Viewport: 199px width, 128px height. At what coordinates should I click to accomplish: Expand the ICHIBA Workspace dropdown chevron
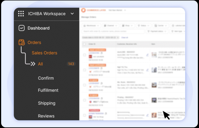72,14
